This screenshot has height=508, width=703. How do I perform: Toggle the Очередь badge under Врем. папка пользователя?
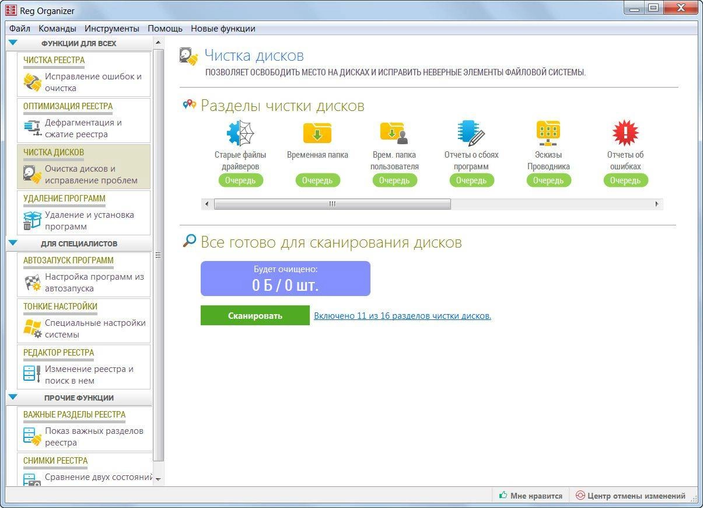pyautogui.click(x=394, y=180)
